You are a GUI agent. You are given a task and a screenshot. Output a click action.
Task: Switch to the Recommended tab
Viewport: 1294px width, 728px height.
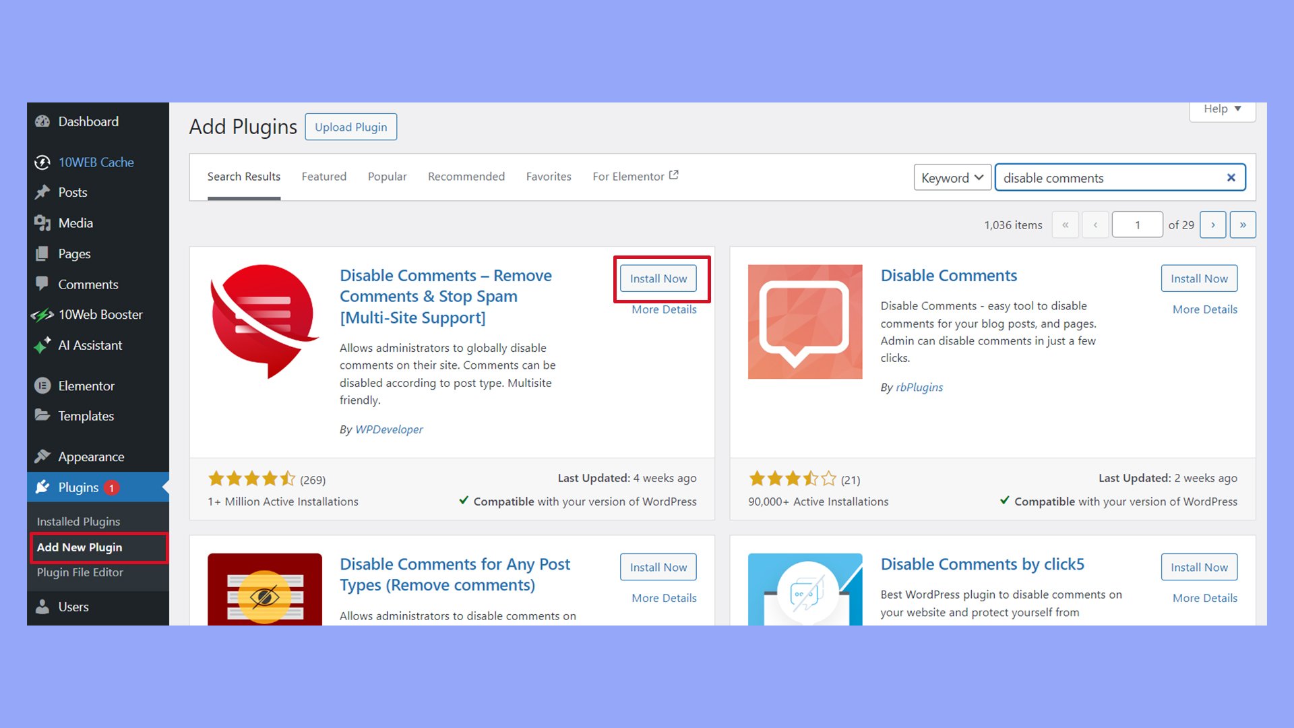tap(466, 176)
